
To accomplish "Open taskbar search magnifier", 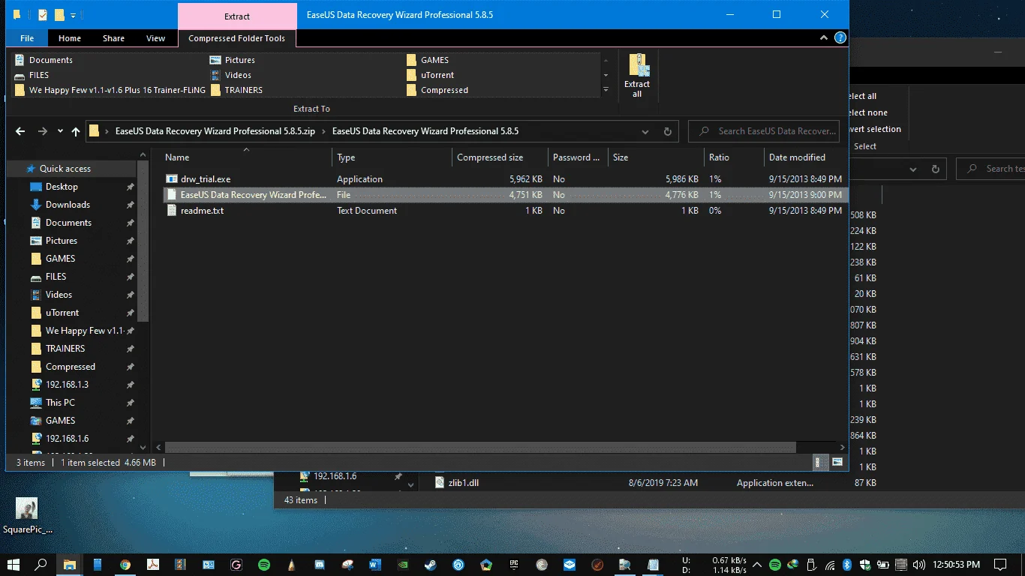I will (41, 564).
